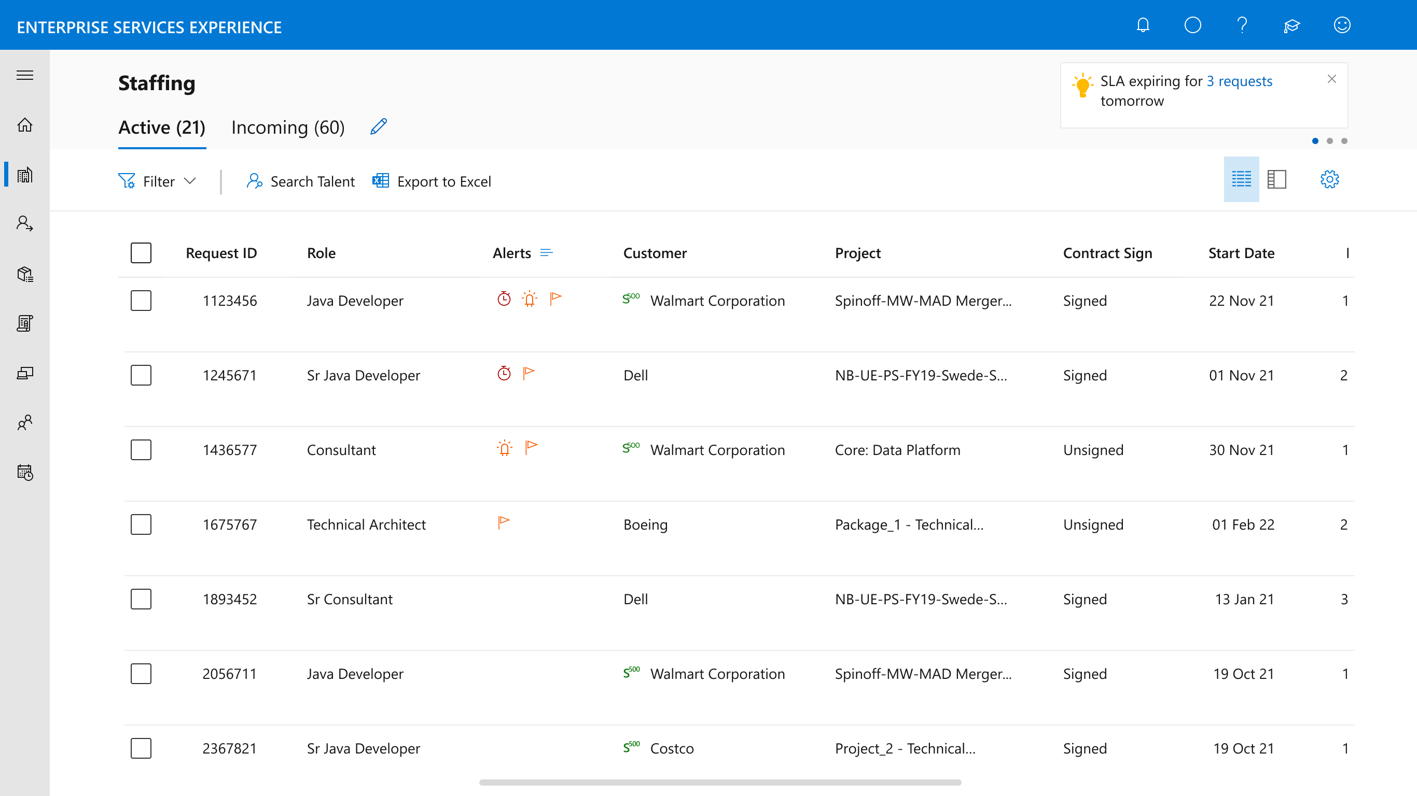1417x796 pixels.
Task: Open the learning graduation cap icon
Action: (1291, 25)
